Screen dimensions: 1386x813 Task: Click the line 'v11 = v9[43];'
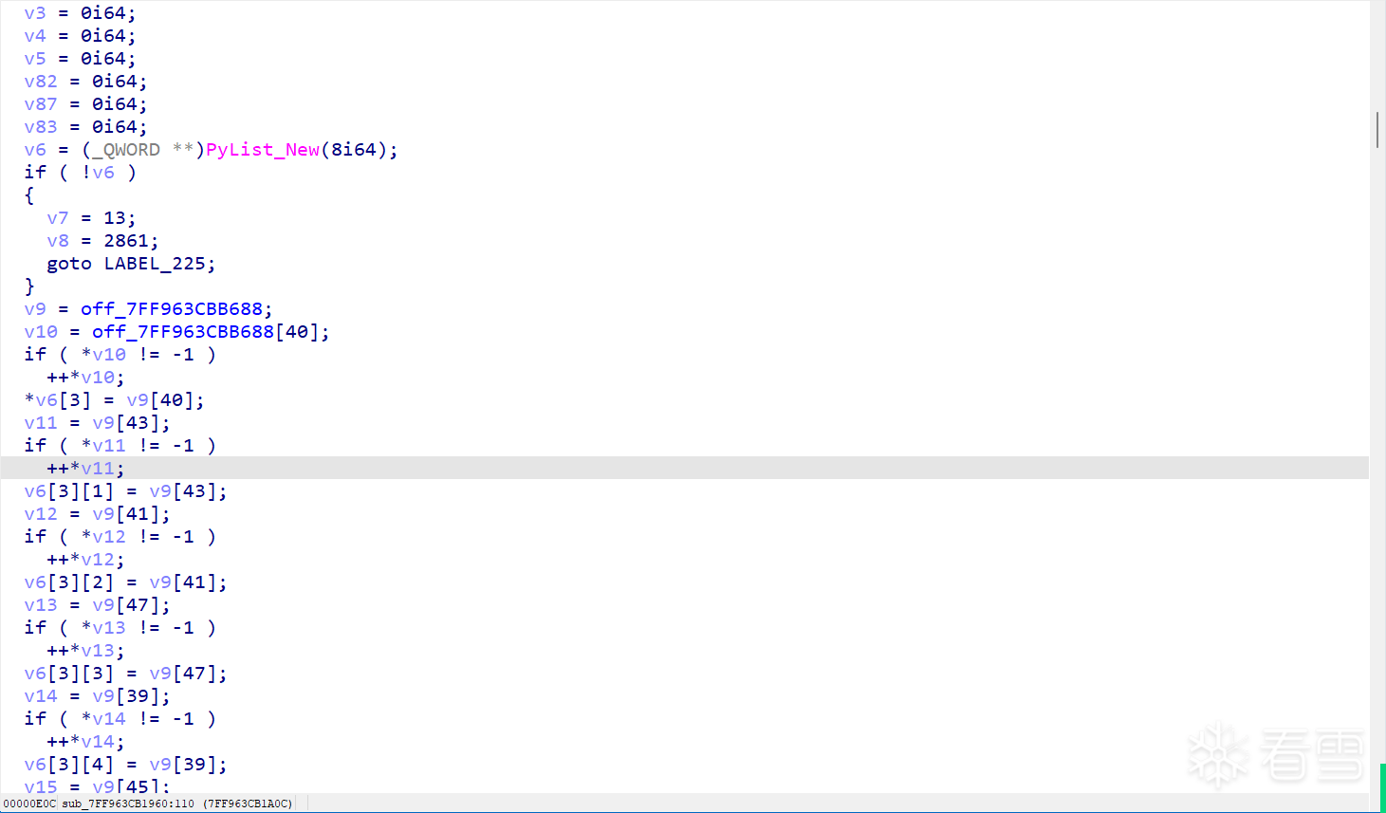click(x=97, y=423)
